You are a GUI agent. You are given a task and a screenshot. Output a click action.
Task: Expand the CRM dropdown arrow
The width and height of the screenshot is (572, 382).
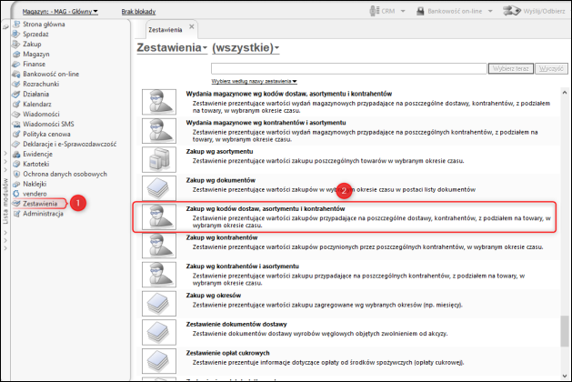pyautogui.click(x=403, y=11)
